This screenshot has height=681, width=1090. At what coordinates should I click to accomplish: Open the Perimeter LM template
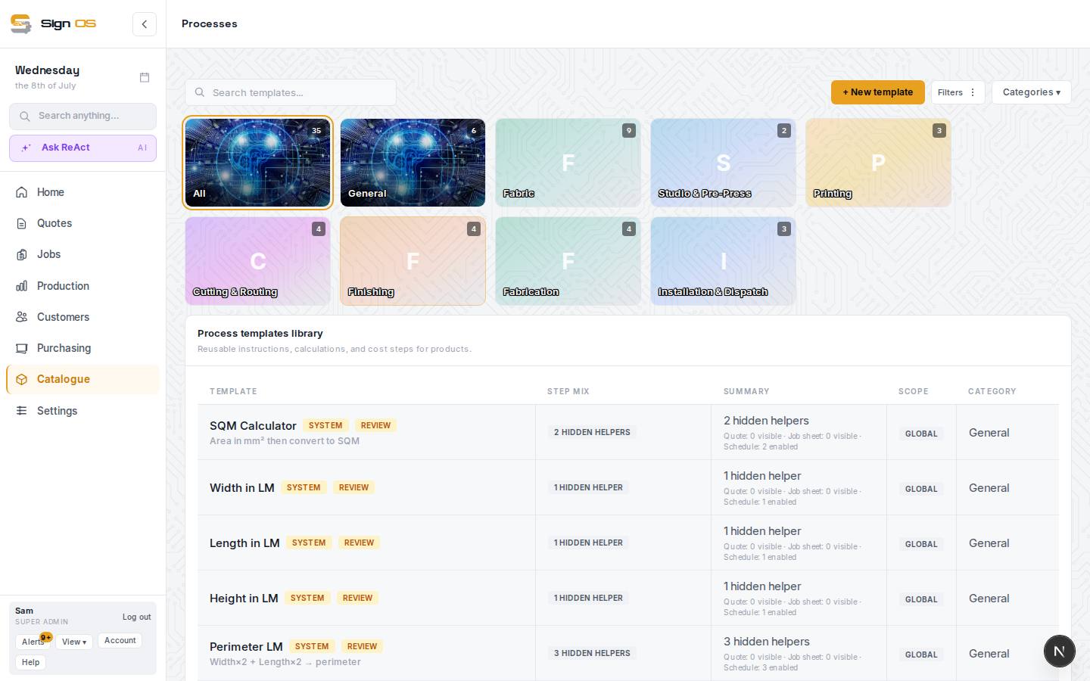tap(246, 647)
